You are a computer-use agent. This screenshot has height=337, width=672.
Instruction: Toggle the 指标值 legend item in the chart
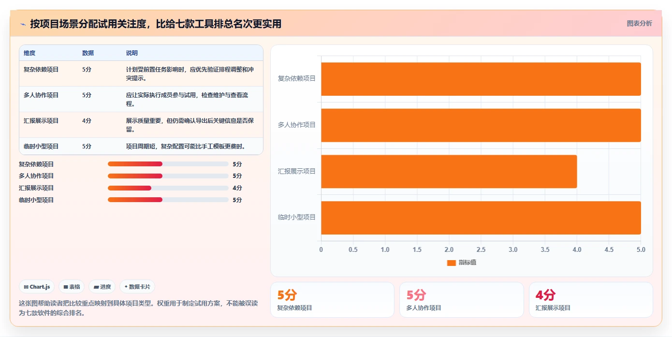pyautogui.click(x=462, y=263)
